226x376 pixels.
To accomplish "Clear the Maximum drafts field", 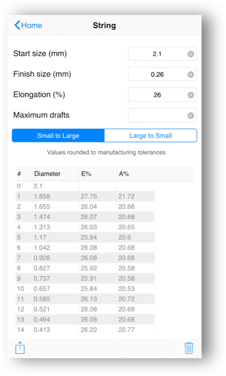I will click(191, 116).
